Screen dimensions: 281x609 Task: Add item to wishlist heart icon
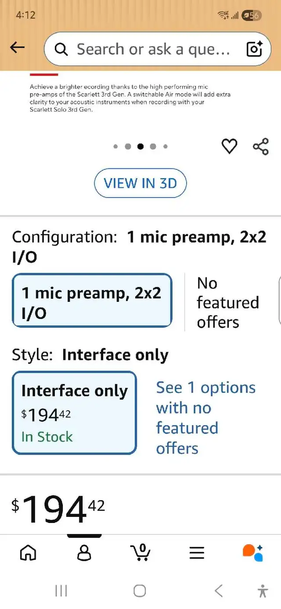coord(229,146)
